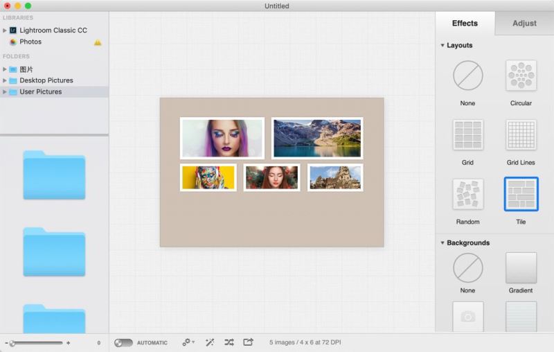The height and width of the screenshot is (352, 554).
Task: Maximize the Untitled window with green button
Action: tap(28, 6)
